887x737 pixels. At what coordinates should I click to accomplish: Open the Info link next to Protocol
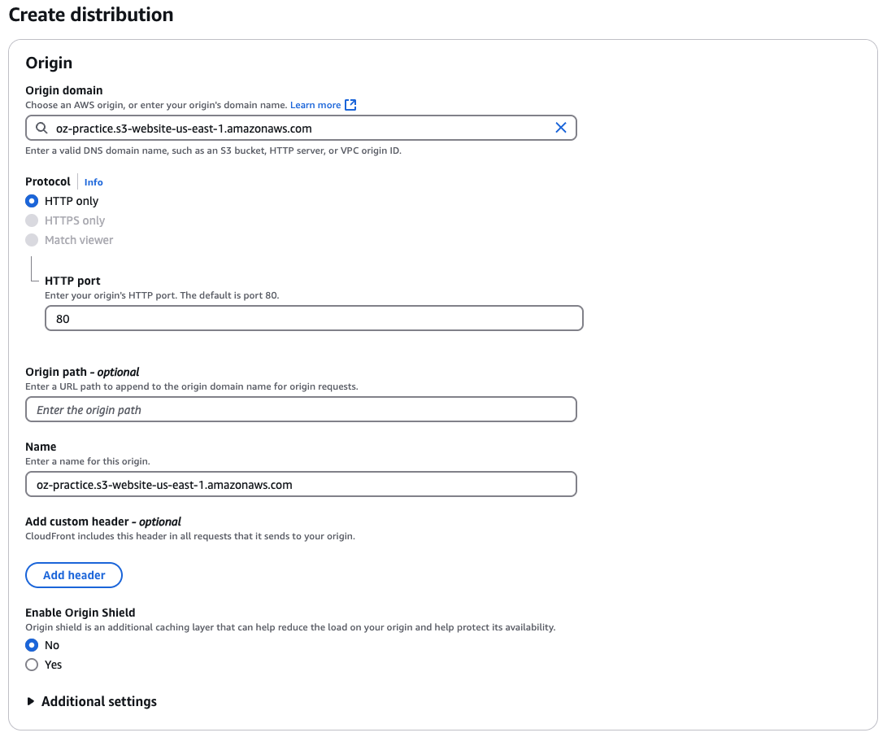tap(93, 182)
